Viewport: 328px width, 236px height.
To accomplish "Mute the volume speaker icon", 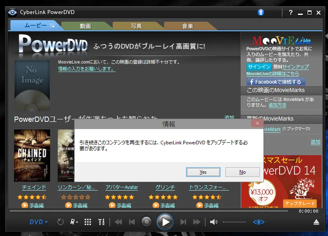I will (213, 222).
